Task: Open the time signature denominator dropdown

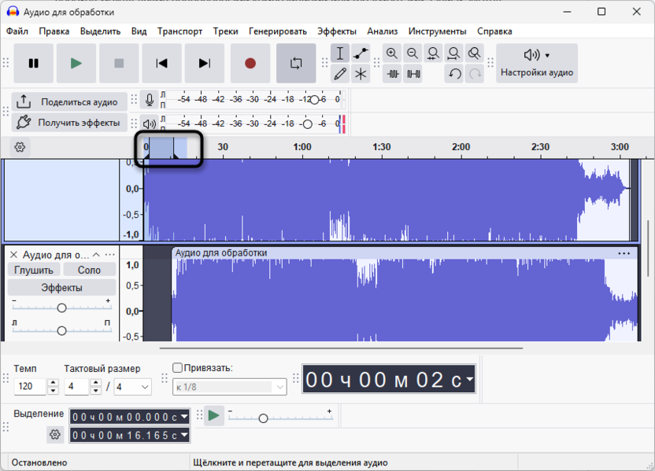Action: coord(132,387)
